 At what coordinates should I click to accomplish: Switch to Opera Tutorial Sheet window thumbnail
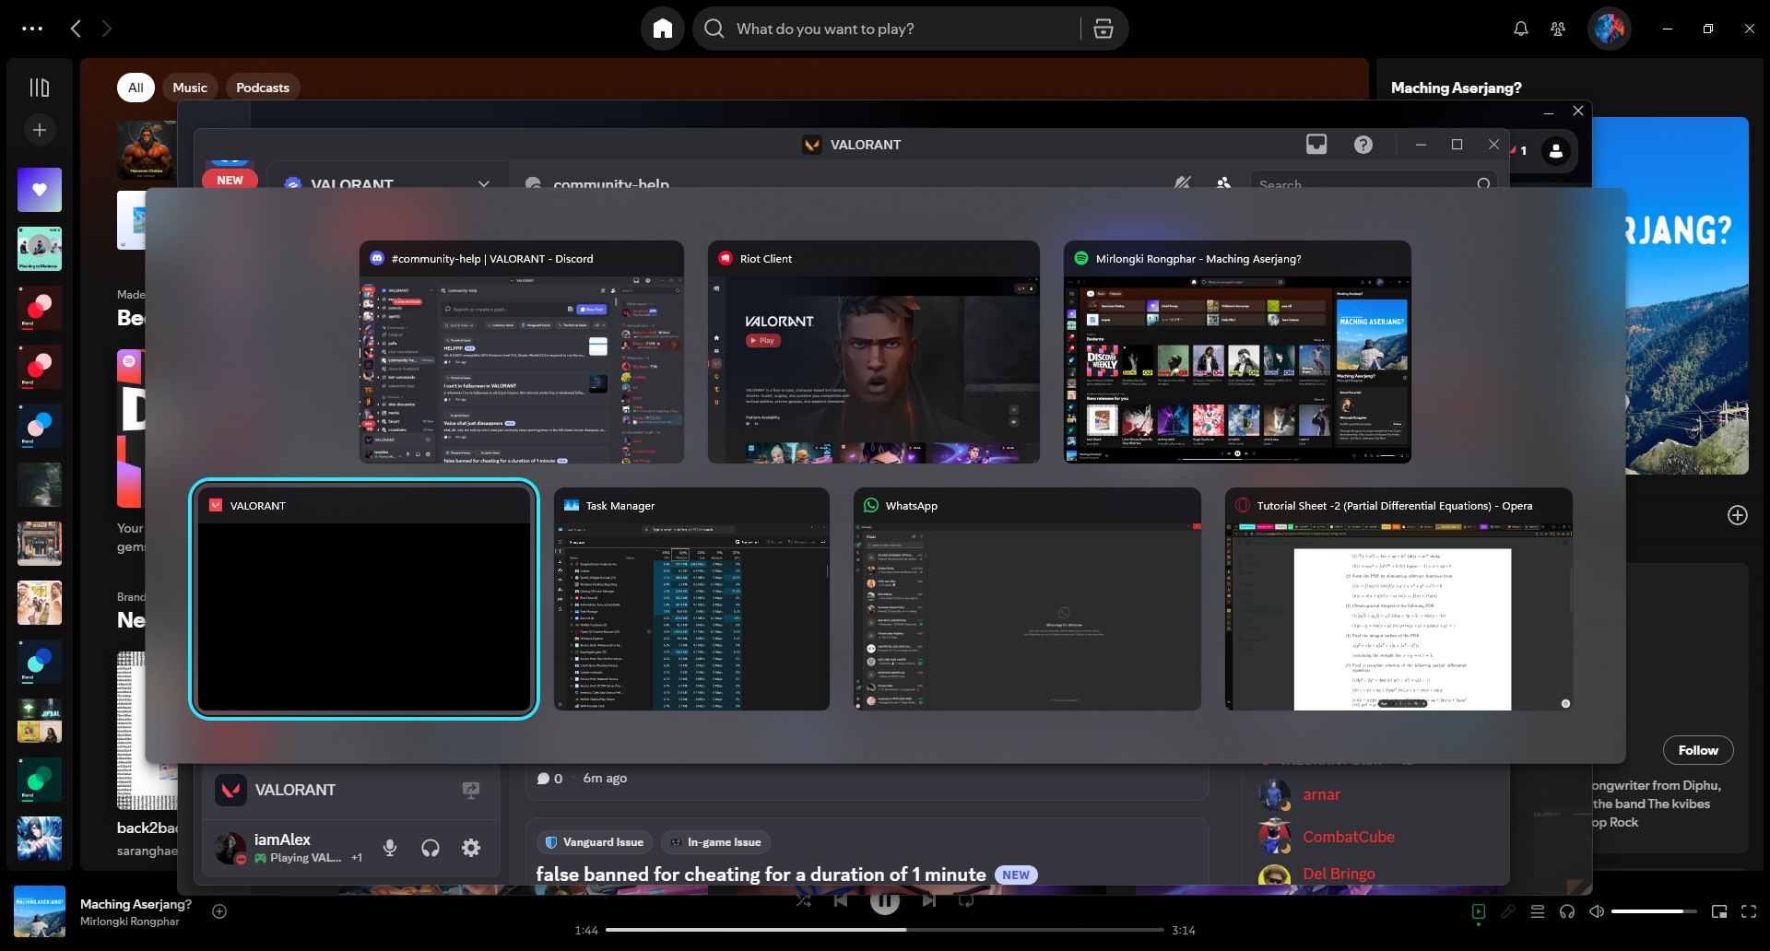(x=1398, y=599)
